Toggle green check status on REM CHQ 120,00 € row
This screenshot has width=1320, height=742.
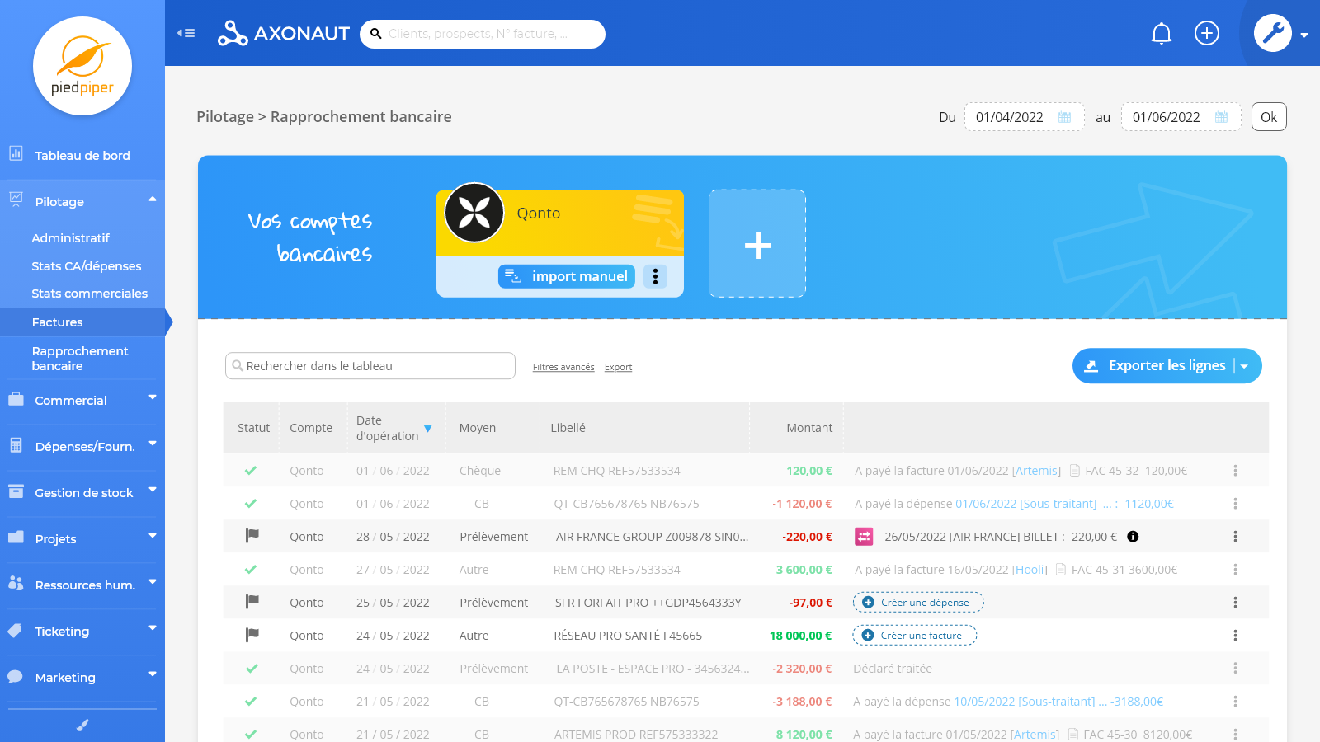click(x=251, y=471)
